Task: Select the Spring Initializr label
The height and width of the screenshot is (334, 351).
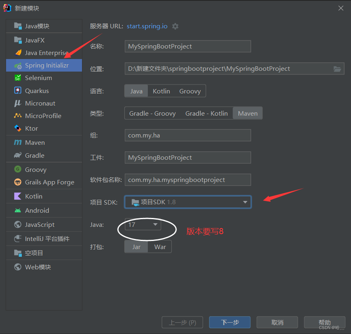Action: 47,65
